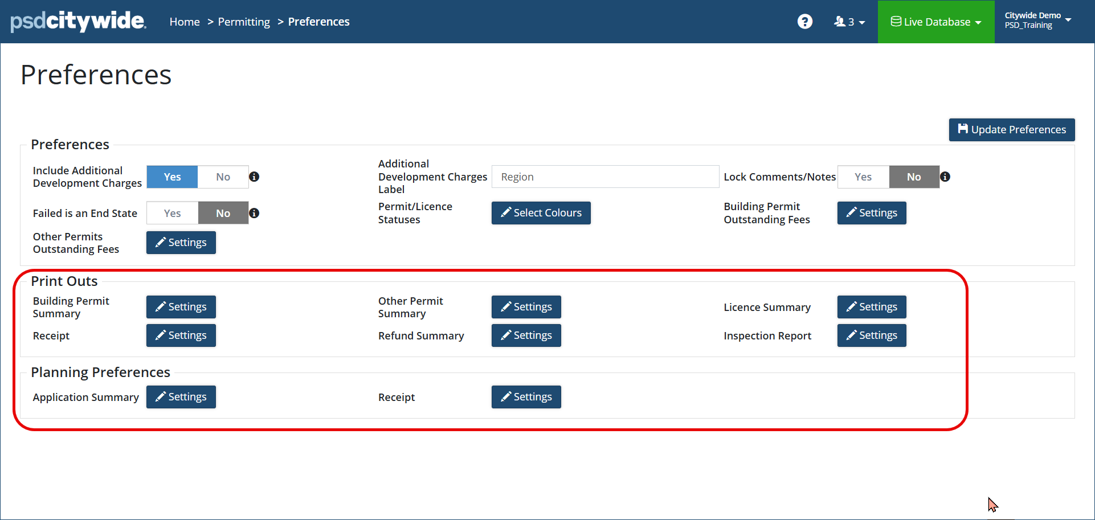Click info icon beside Lock Comments/Notes

click(x=945, y=177)
